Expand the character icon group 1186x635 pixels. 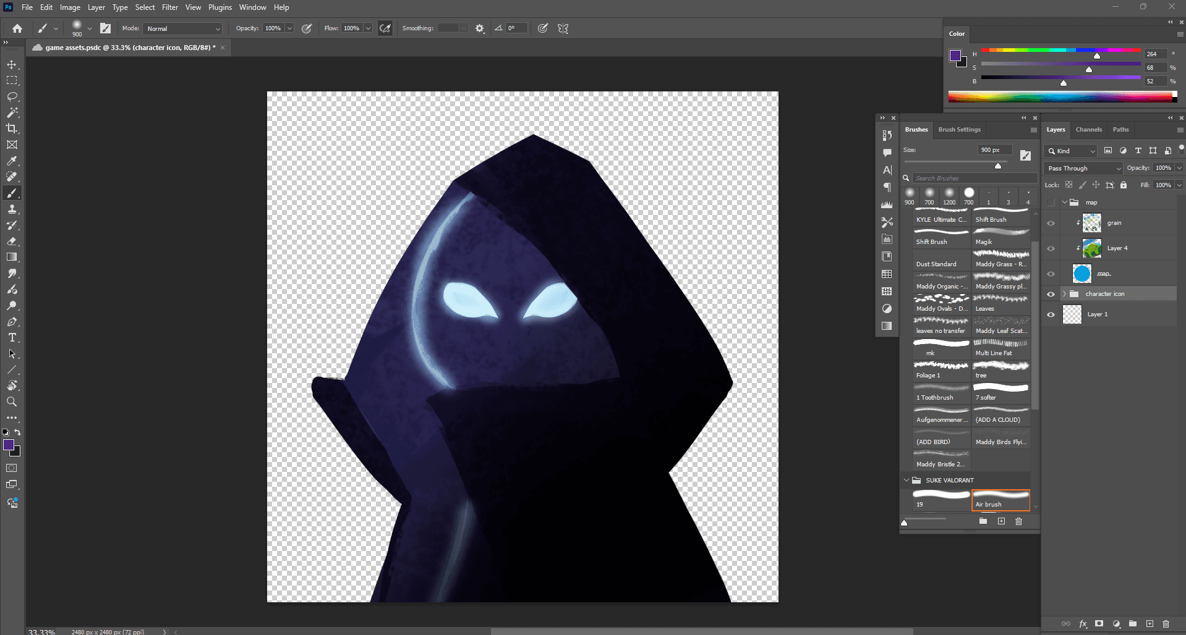coord(1064,294)
